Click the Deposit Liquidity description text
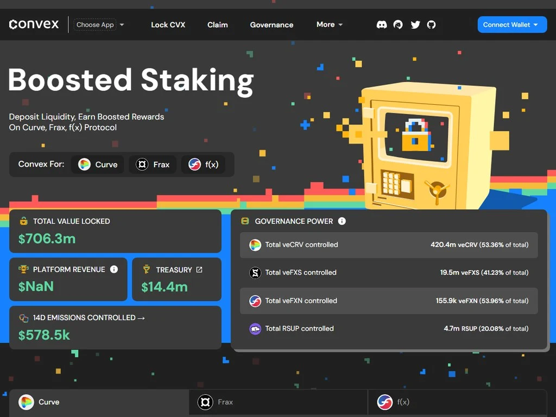Image resolution: width=556 pixels, height=417 pixels. [x=86, y=122]
